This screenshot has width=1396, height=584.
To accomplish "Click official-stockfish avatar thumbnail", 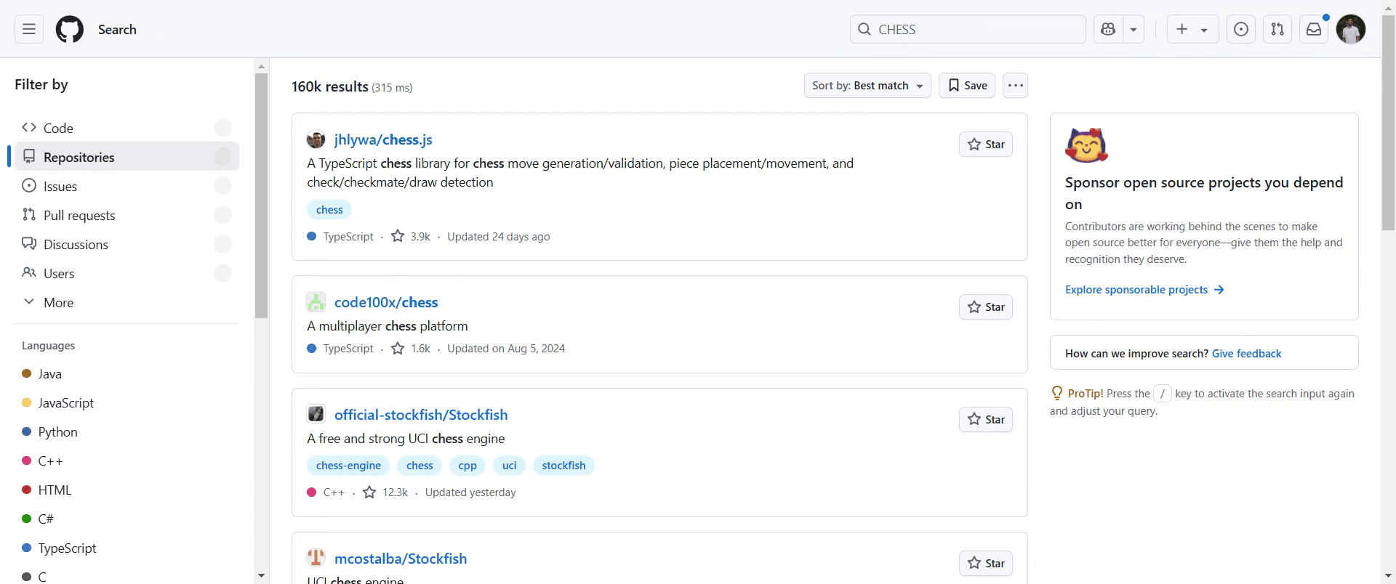I will coord(316,414).
